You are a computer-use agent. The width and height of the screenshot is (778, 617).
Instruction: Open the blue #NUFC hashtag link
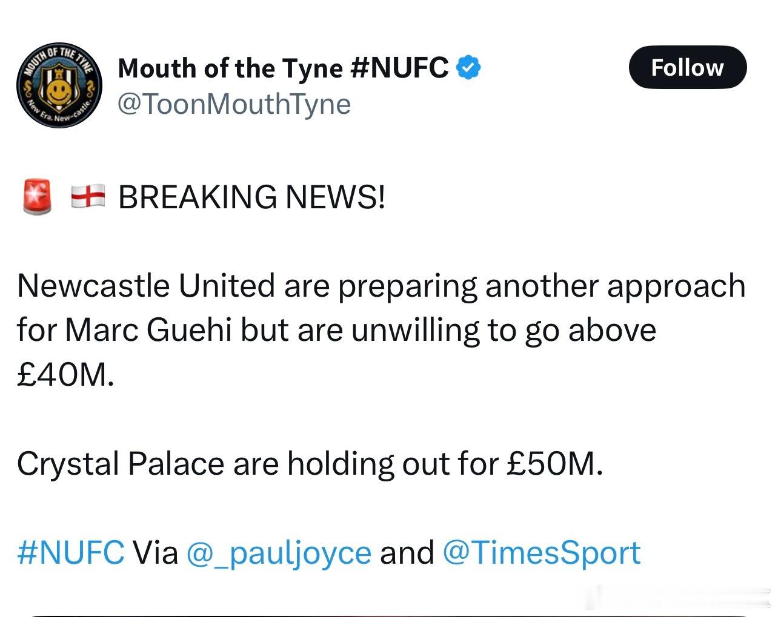(71, 552)
